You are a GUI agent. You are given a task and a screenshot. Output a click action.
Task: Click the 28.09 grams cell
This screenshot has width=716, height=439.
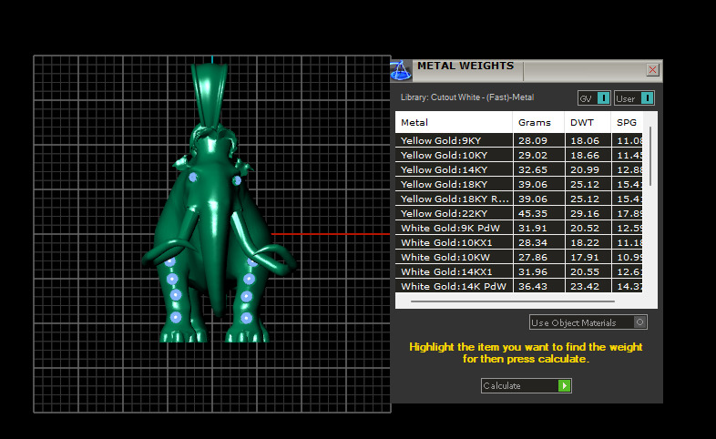(539, 140)
